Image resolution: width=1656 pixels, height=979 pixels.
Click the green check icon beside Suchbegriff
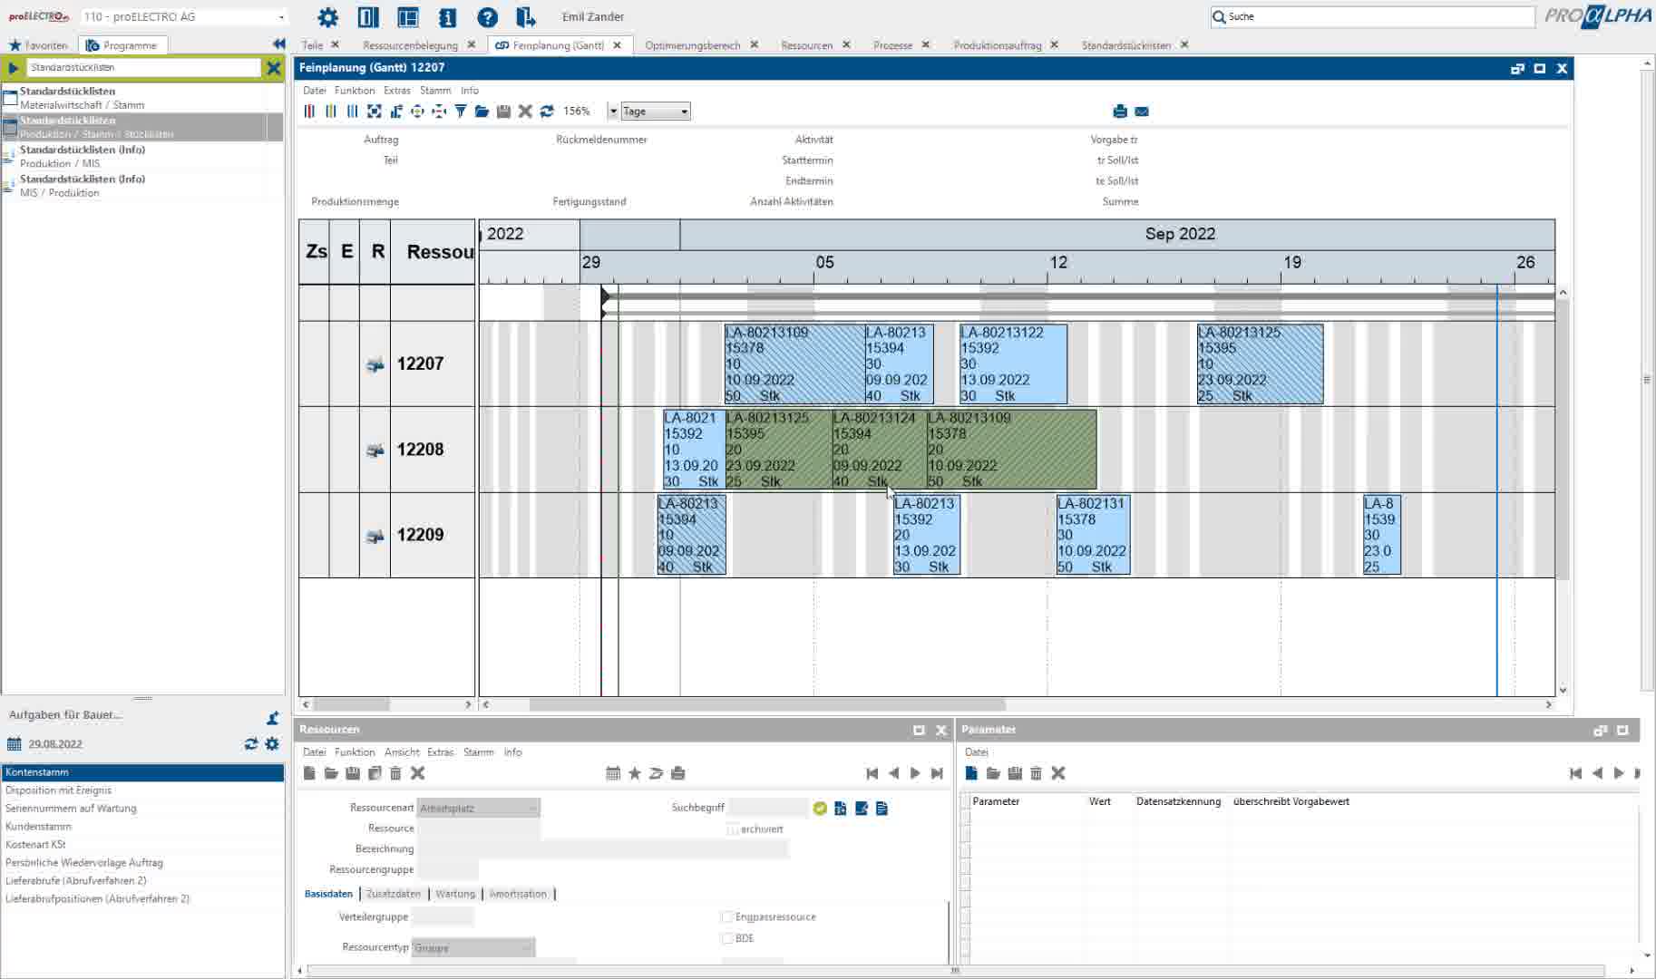pos(820,808)
